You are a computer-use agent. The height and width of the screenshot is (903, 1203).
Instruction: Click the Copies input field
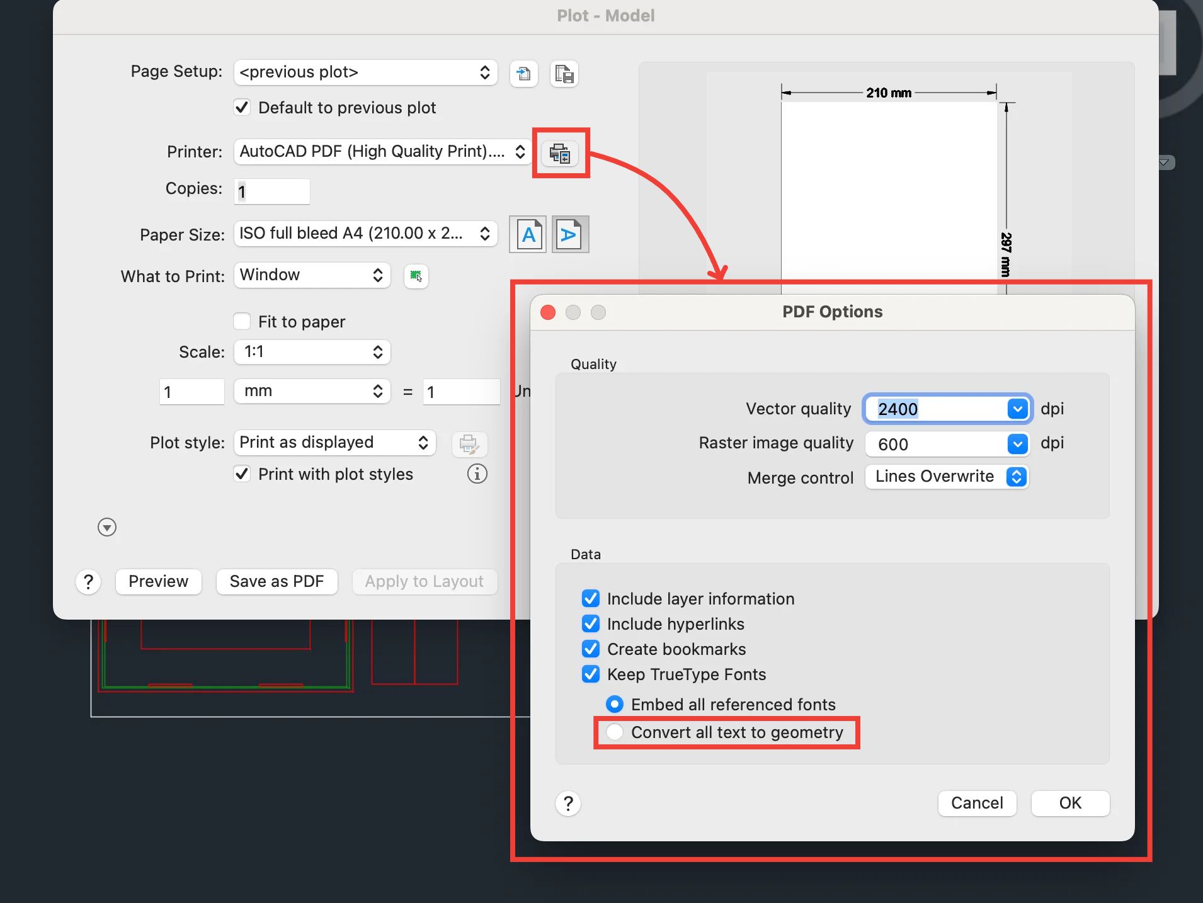(272, 191)
